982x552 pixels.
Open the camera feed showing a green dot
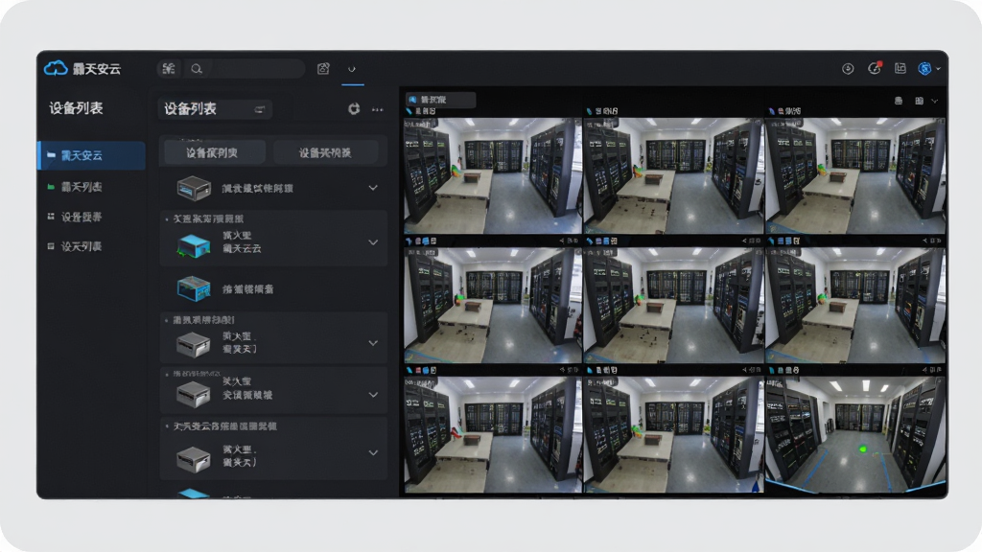pos(855,434)
